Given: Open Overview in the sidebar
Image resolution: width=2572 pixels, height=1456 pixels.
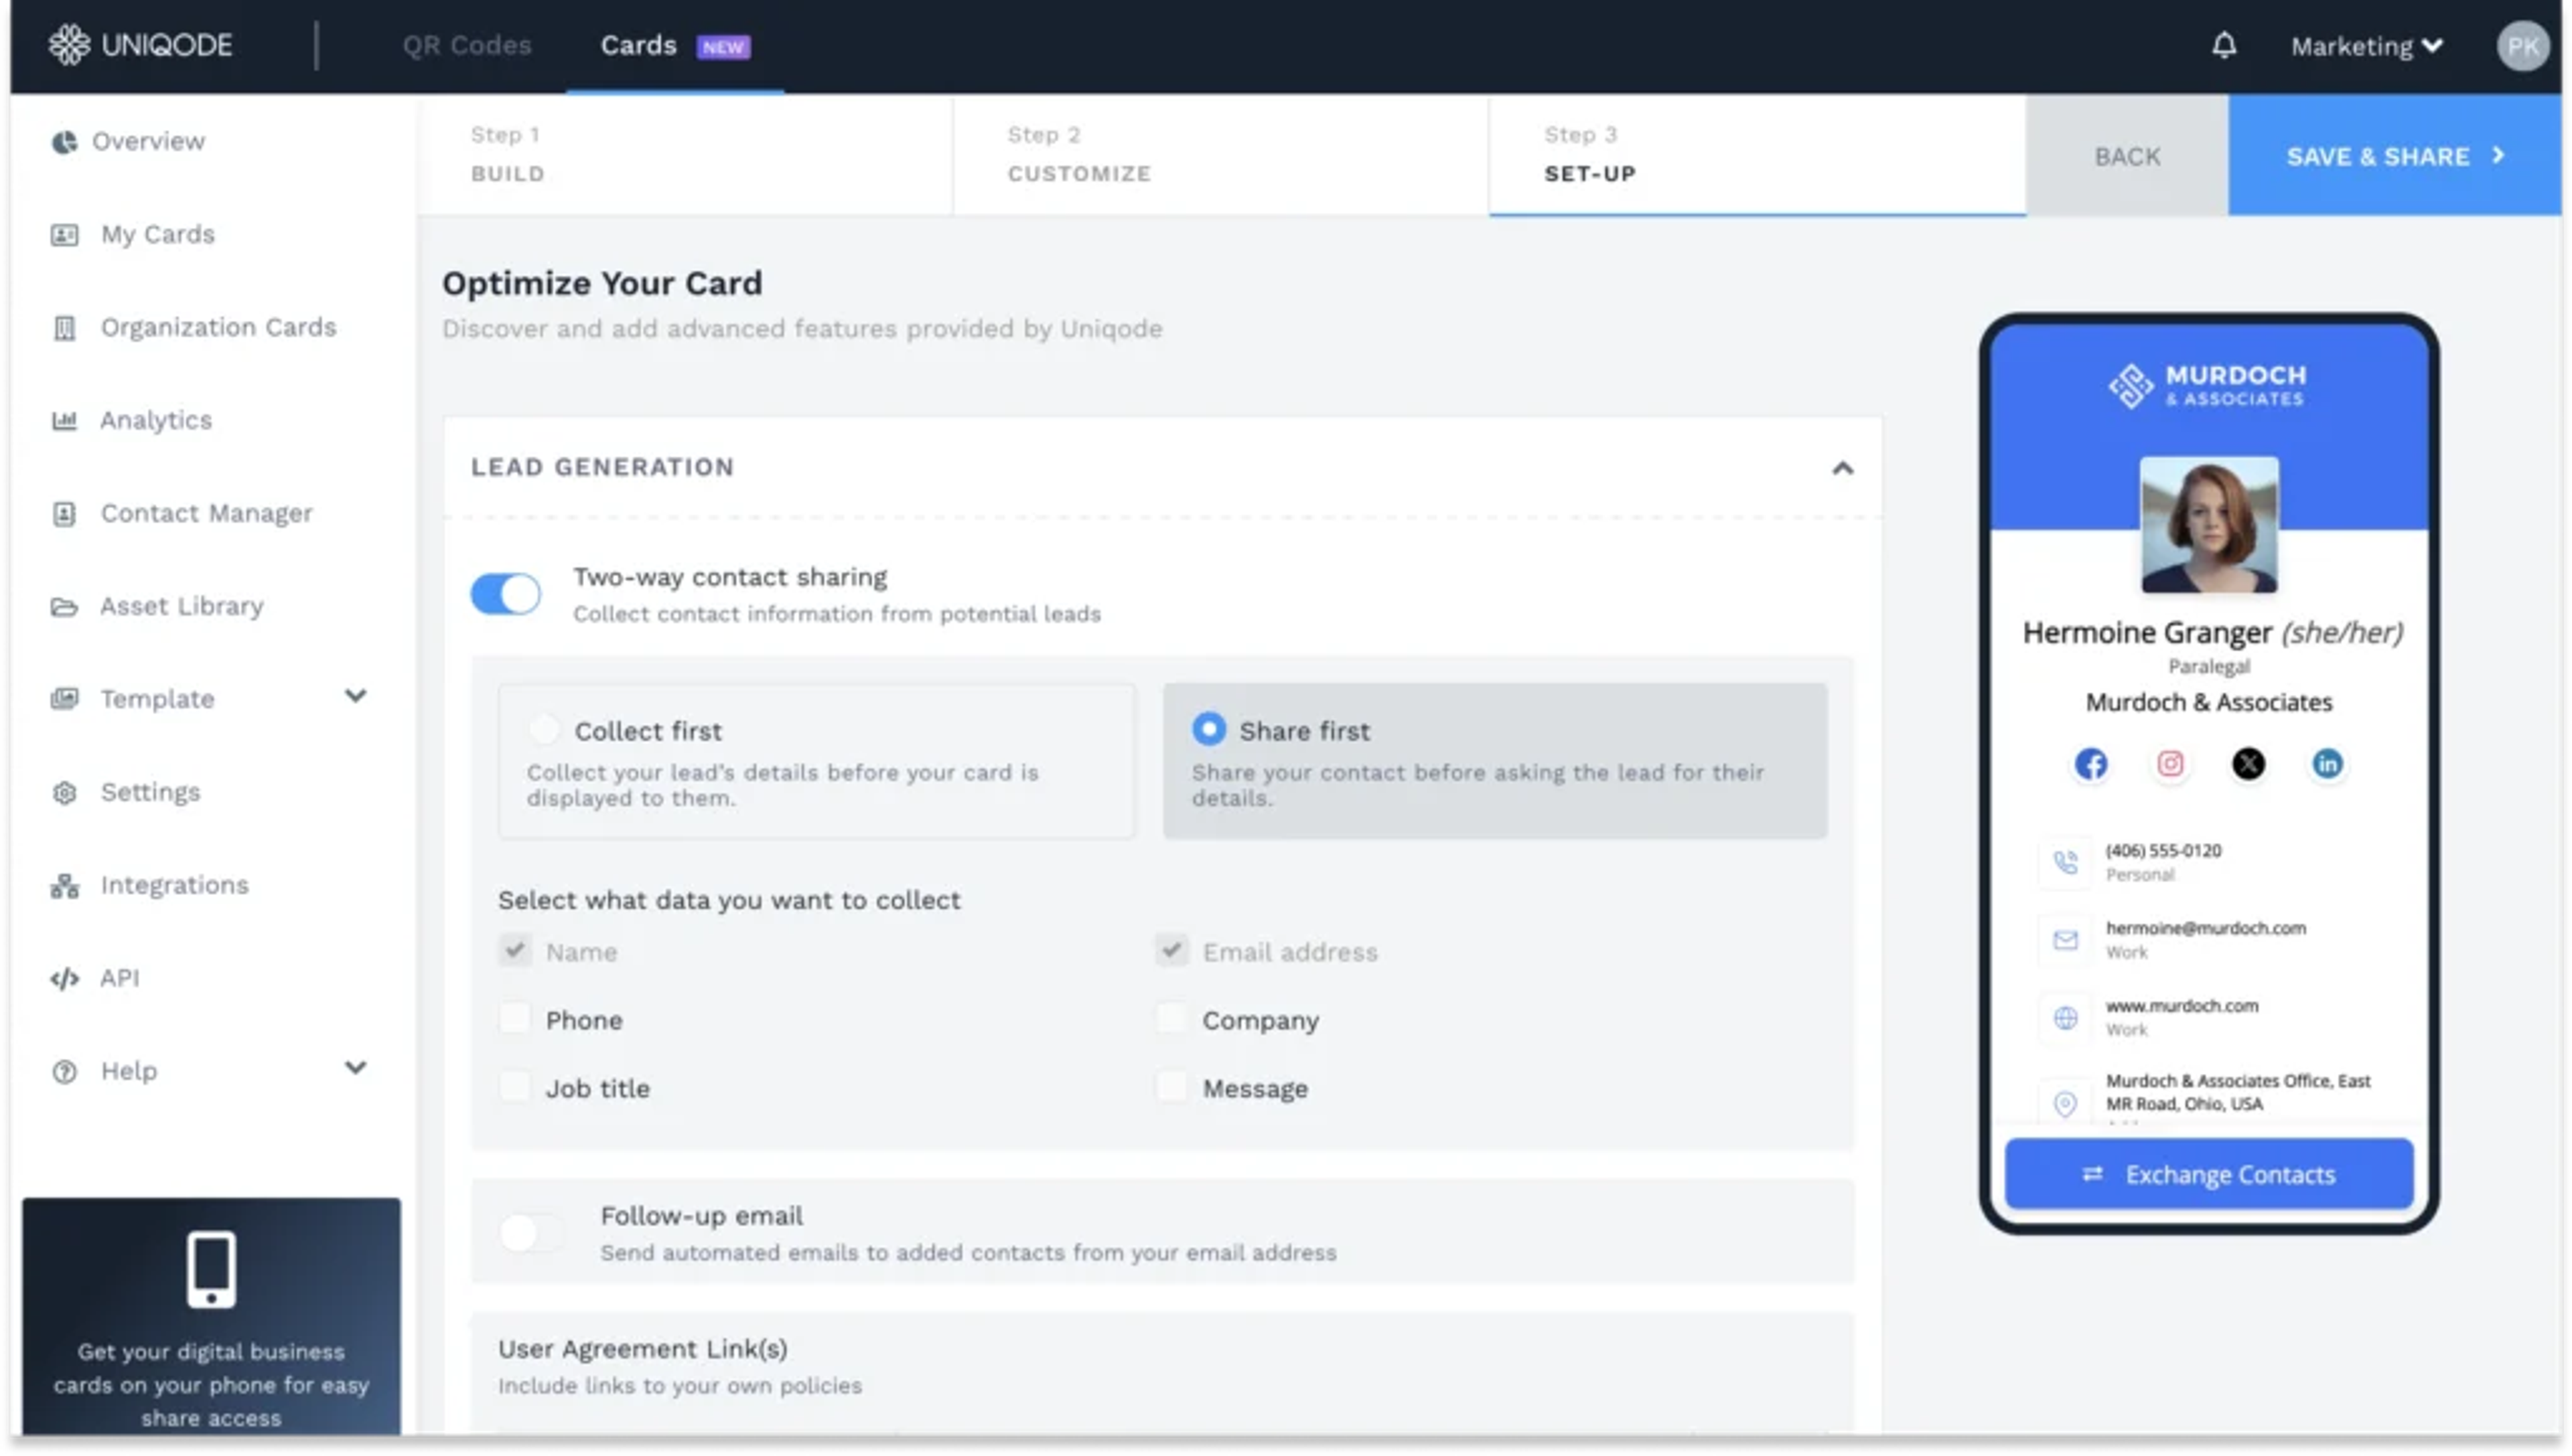Looking at the screenshot, I should pos(148,142).
